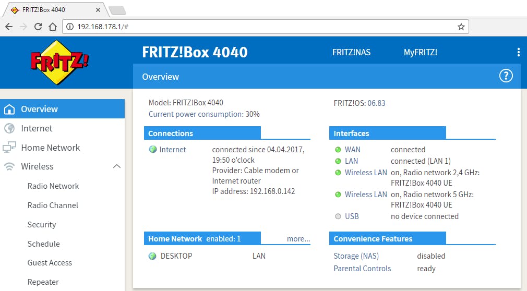Bookmark page with the star icon
Screen dimensions: 527x291
click(461, 27)
